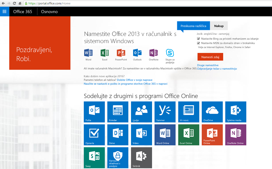Open the Ljudje people tile

click(141, 112)
